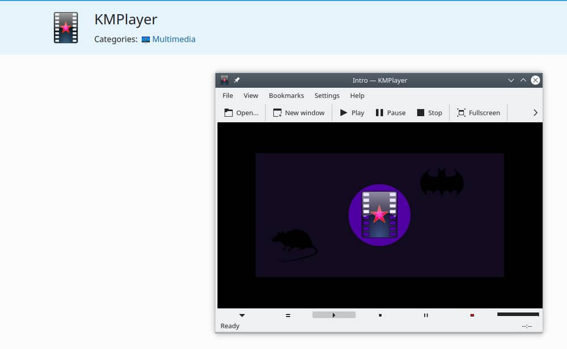Click the Ready status text

point(230,326)
